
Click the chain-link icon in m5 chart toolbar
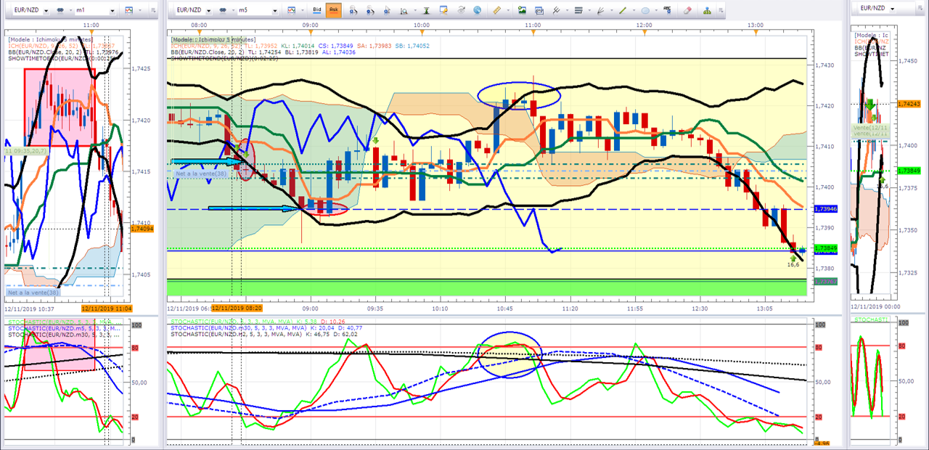pos(223,10)
